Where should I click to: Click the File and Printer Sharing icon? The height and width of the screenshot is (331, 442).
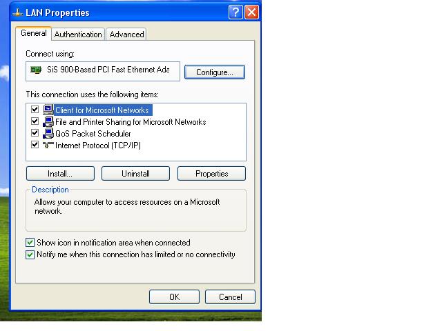48,121
